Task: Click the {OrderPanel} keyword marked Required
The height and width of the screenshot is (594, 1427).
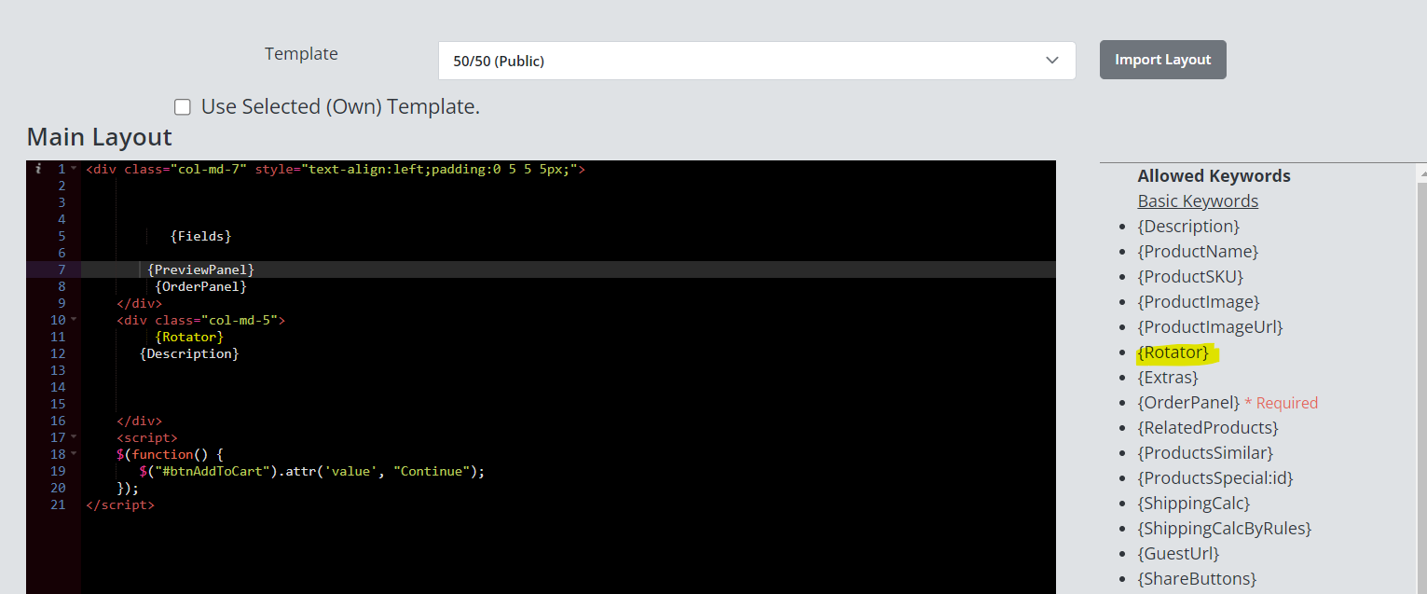Action: coord(1188,403)
